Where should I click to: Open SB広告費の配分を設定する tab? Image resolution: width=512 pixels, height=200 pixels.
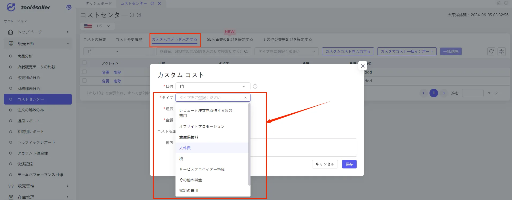230,39
